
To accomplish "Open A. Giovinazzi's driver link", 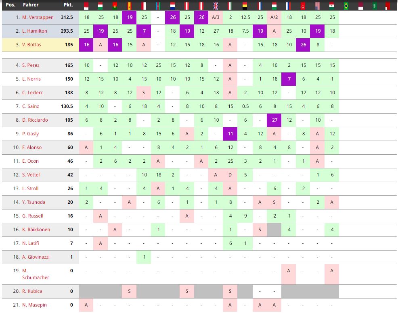I will point(36,257).
